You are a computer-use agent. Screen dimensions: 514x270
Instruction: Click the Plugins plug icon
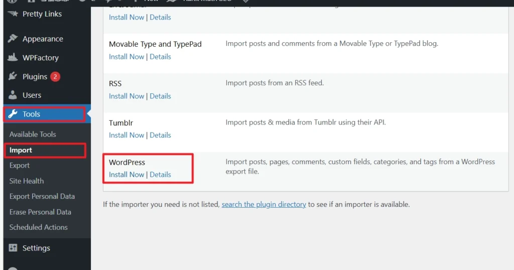tap(13, 76)
